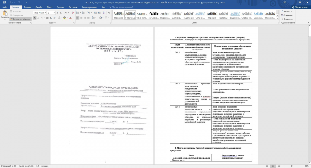Switch to the Рецензирование tab
The width and height of the screenshot is (311, 168).
tap(89, 7)
